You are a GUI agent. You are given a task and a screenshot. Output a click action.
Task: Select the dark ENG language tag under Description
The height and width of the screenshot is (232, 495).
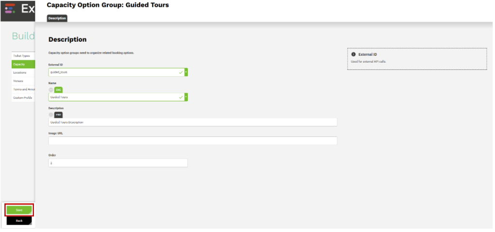58,115
